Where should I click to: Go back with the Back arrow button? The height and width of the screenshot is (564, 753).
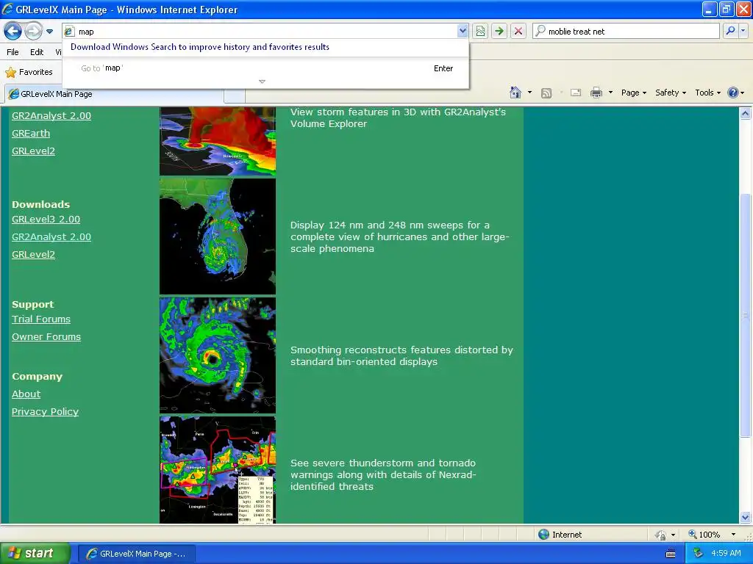(13, 32)
